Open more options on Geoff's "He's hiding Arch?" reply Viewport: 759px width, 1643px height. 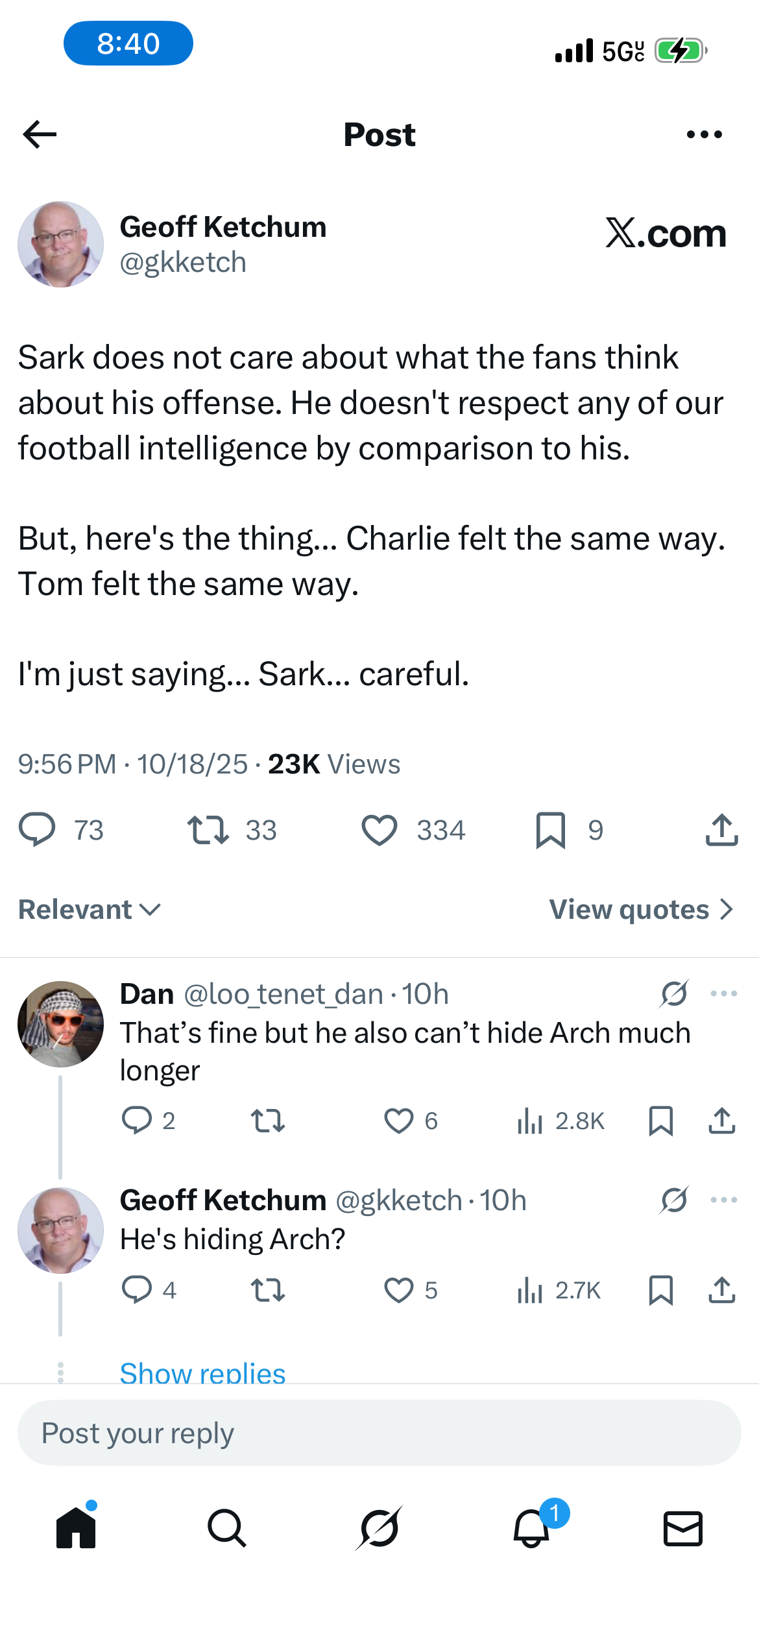pos(723,1200)
